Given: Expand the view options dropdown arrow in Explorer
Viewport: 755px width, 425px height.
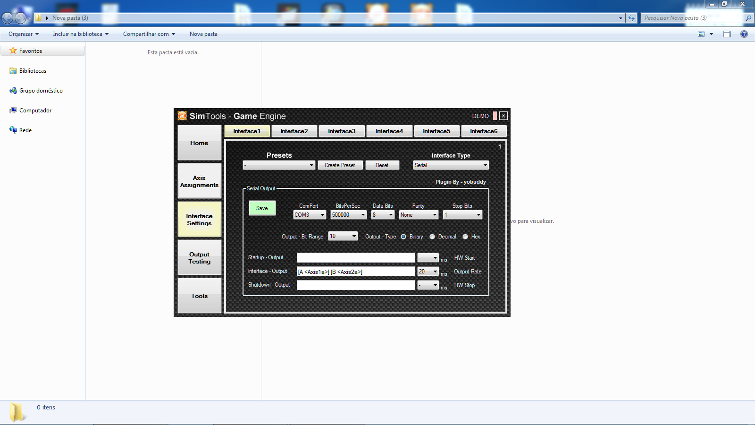Looking at the screenshot, I should tap(711, 34).
